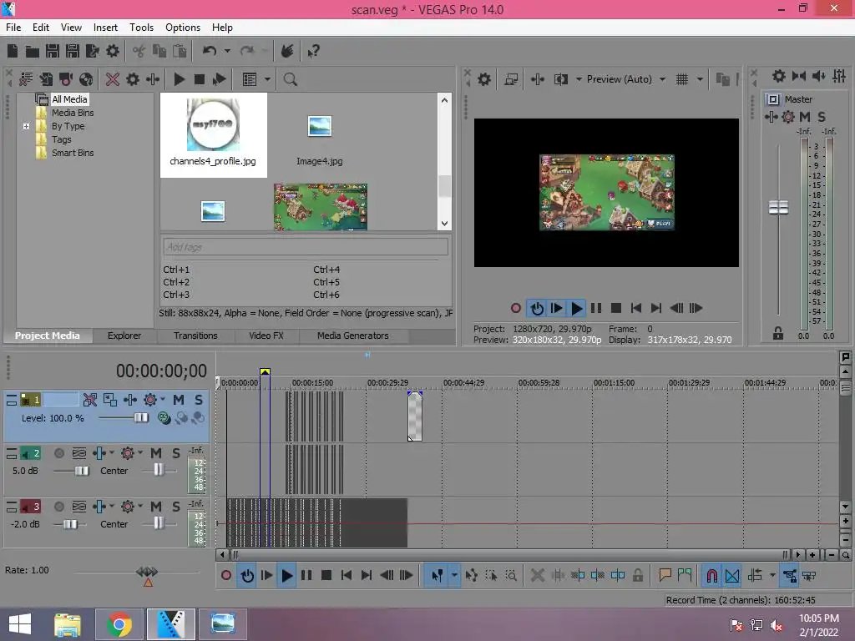Adjust the Master volume fader
The image size is (855, 641).
coord(778,208)
